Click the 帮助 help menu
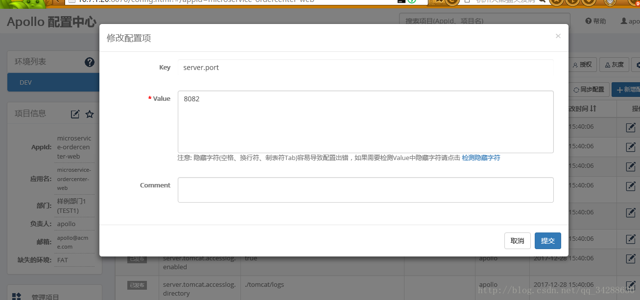Image resolution: width=640 pixels, height=300 pixels. (596, 21)
